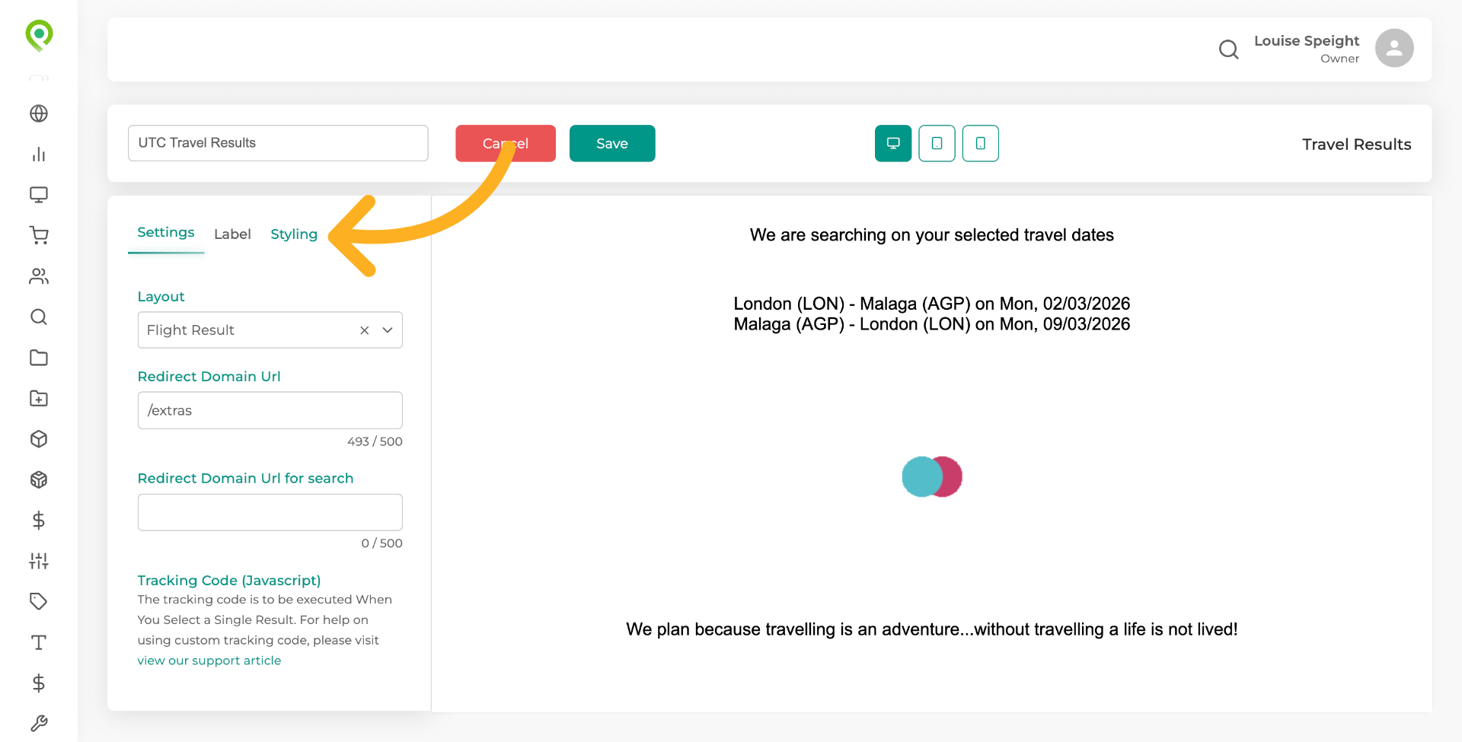Switch to the Label tab
Image resolution: width=1462 pixels, height=742 pixels.
point(232,234)
